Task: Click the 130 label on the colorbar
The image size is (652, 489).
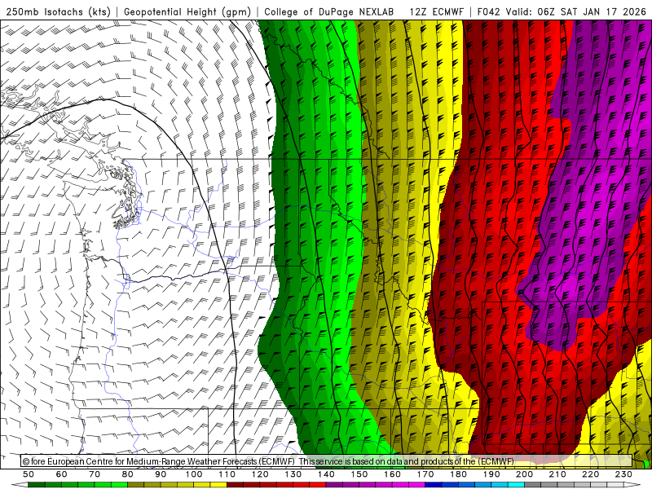Action: [293, 474]
